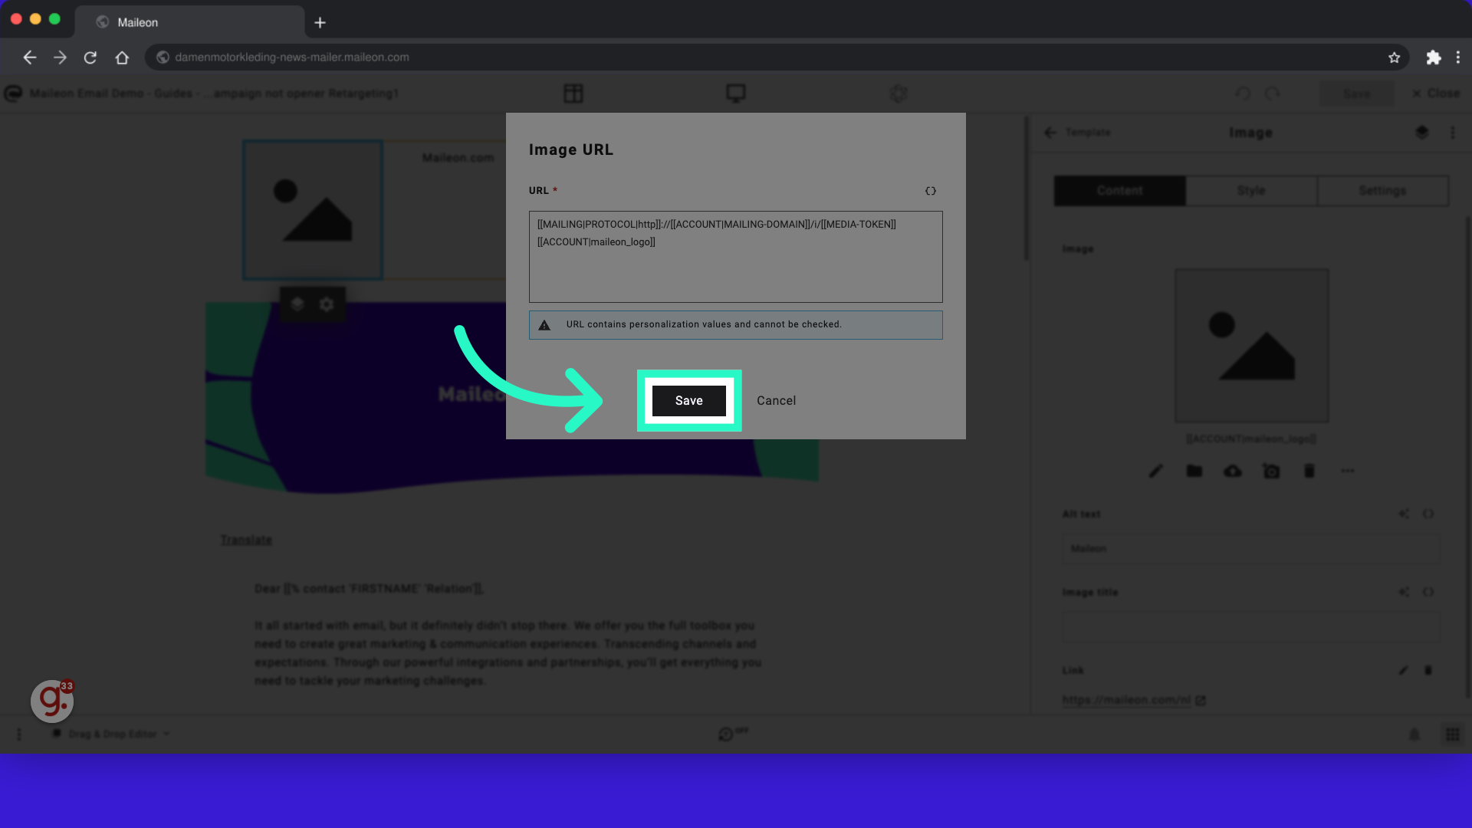Open the Drag & Drop Editor dropdown

pyautogui.click(x=111, y=734)
